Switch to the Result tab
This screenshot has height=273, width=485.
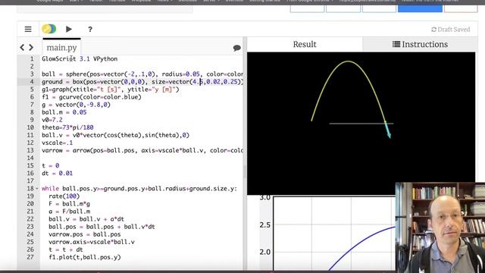305,44
